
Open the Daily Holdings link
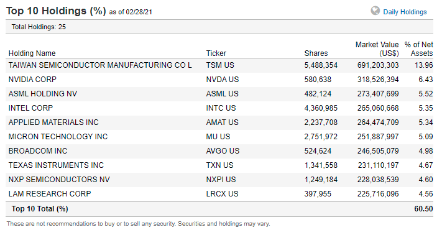(x=405, y=12)
